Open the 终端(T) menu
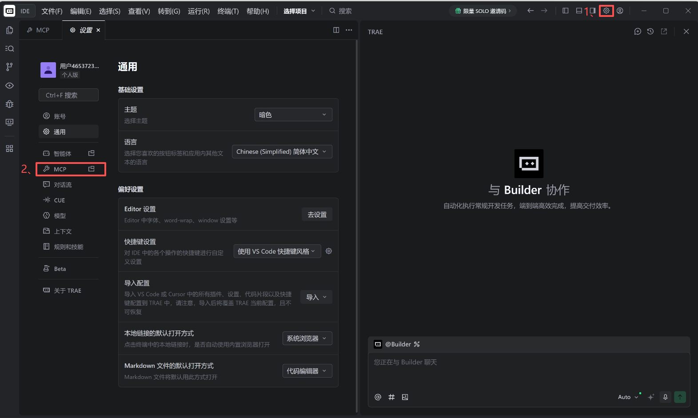 [228, 11]
